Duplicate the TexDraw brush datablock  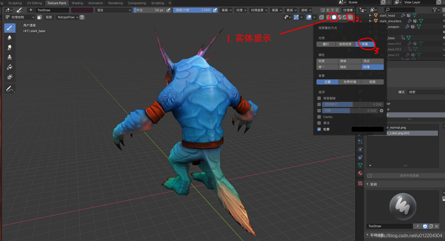tap(431, 226)
